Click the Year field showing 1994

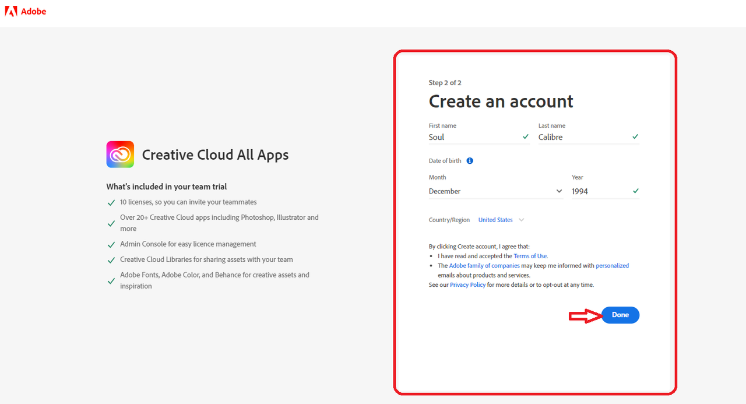click(x=606, y=191)
